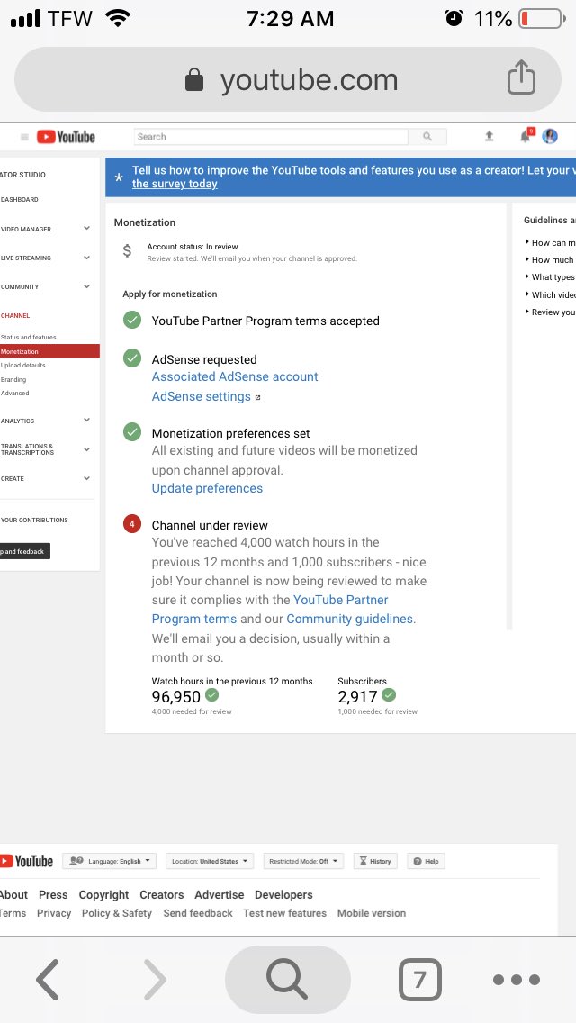Expand the Video Manager section
The width and height of the screenshot is (576, 1023).
tap(86, 229)
